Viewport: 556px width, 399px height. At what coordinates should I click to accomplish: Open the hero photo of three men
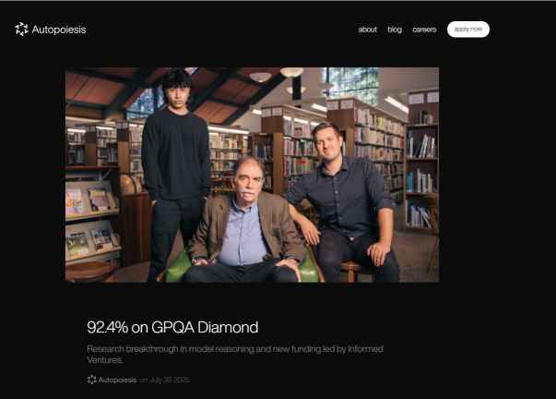(x=252, y=175)
